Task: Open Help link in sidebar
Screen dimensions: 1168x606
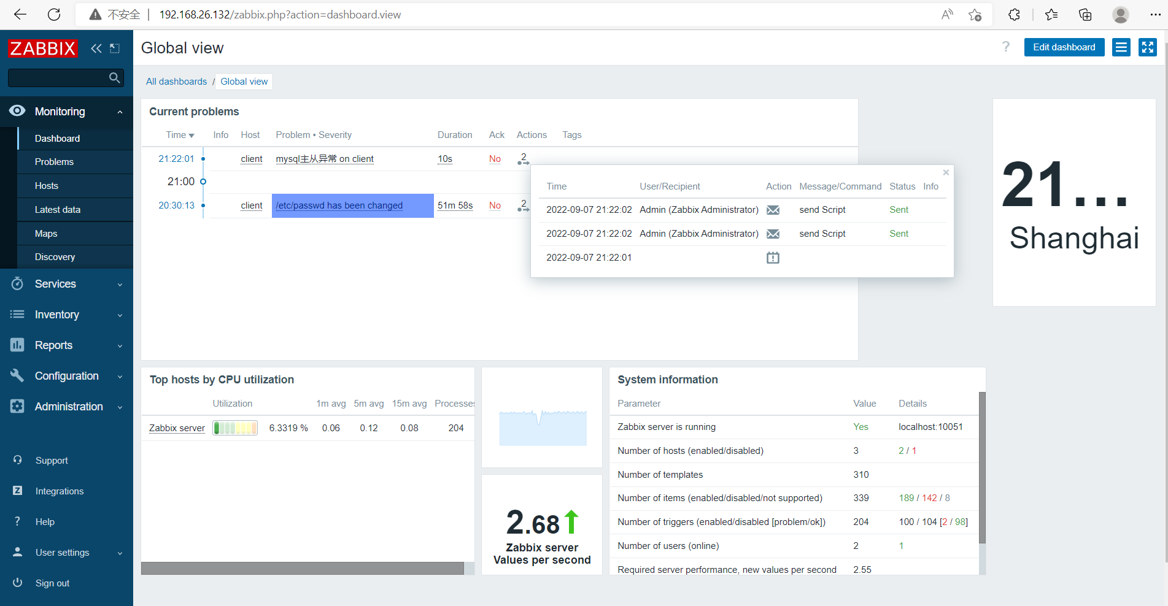Action: click(x=45, y=522)
